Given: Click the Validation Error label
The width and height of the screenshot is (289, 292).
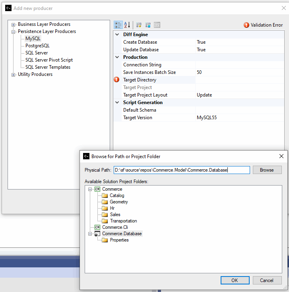Looking at the screenshot, I should pos(267,25).
